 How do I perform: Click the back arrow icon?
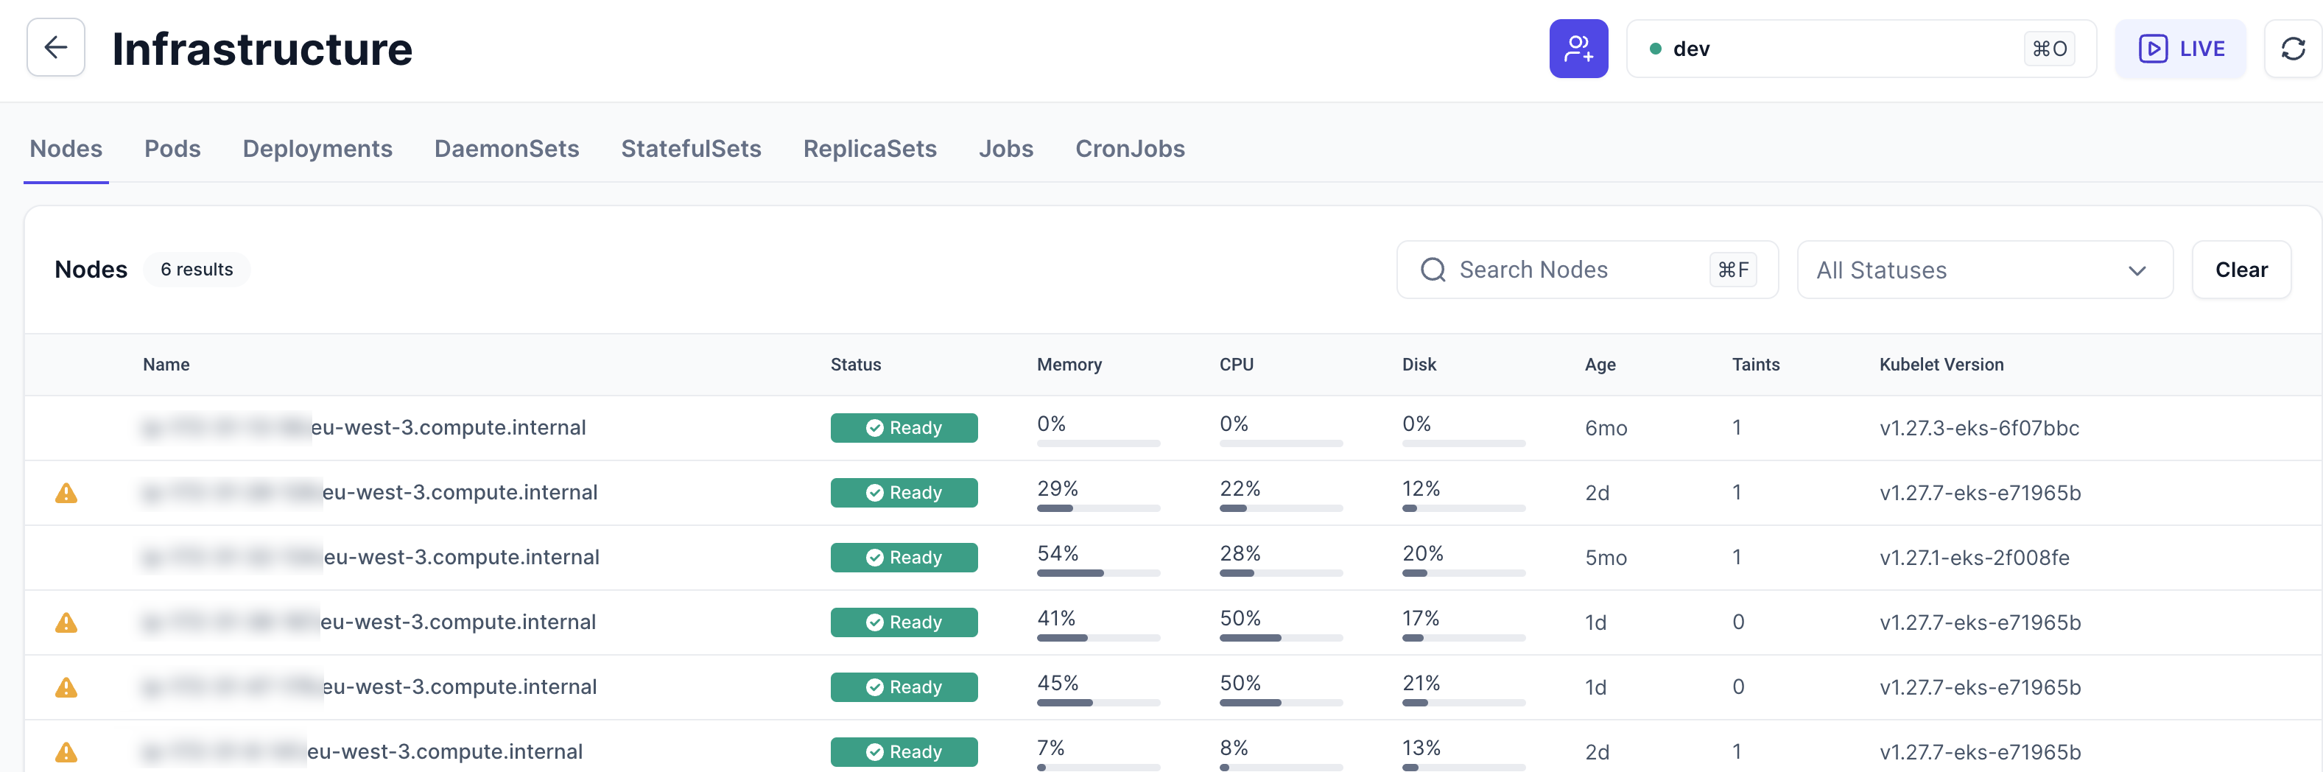[x=56, y=48]
